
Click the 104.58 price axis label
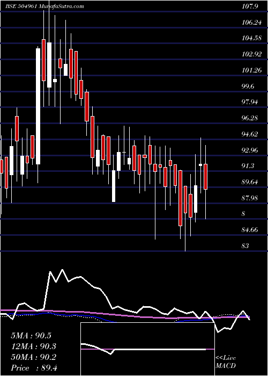pos(252,38)
